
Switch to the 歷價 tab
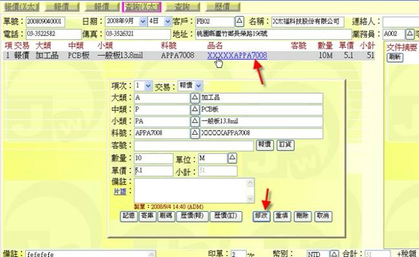coord(223,7)
